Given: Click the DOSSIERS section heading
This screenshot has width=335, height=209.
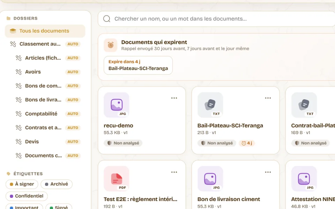Looking at the screenshot, I should point(25,18).
